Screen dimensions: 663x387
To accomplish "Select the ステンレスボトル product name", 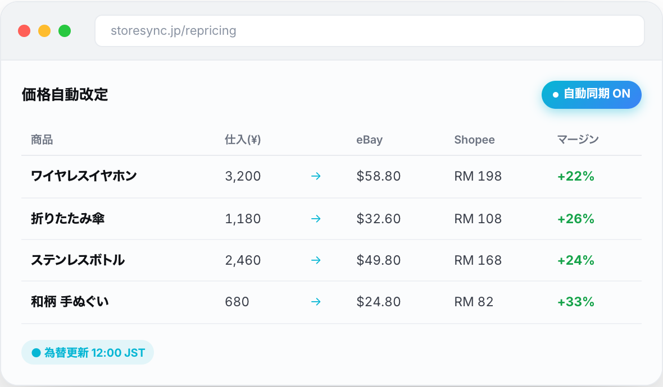I will coord(78,260).
